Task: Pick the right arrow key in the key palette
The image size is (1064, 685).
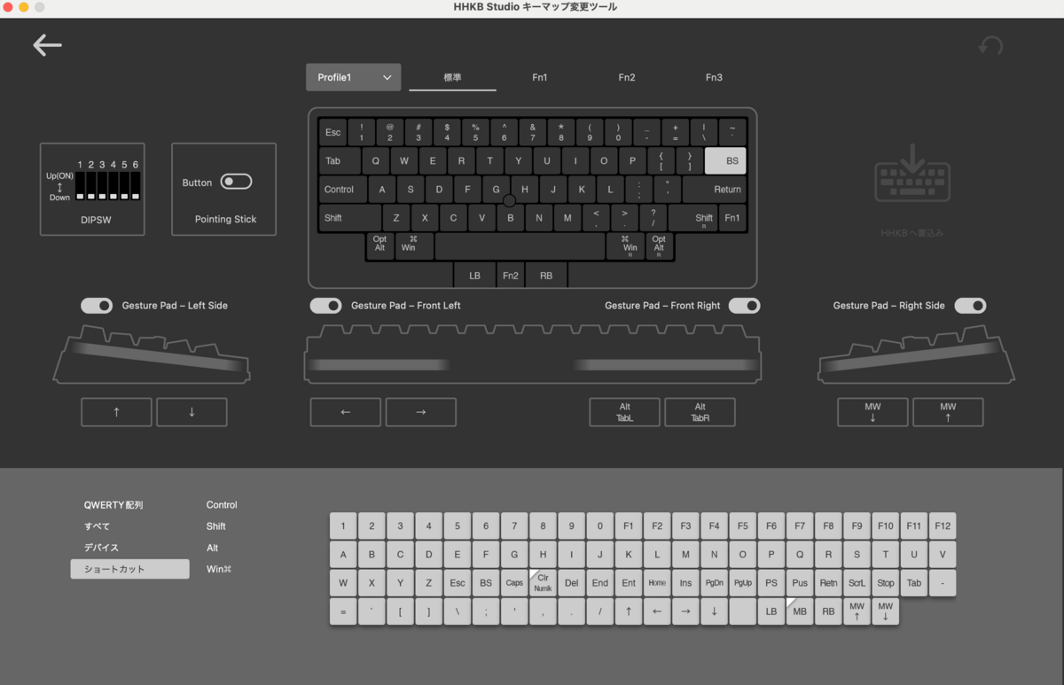Action: tap(685, 611)
